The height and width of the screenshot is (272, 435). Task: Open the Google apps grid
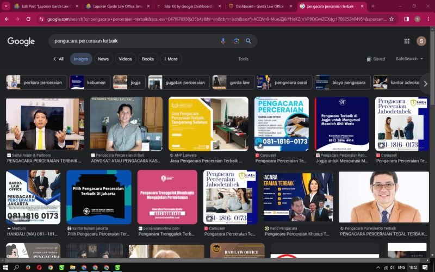coord(407,41)
